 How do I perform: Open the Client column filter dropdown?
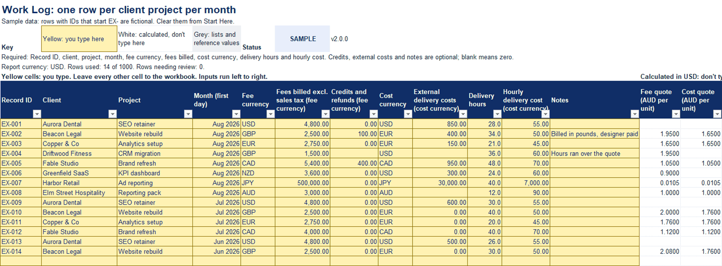pyautogui.click(x=112, y=114)
